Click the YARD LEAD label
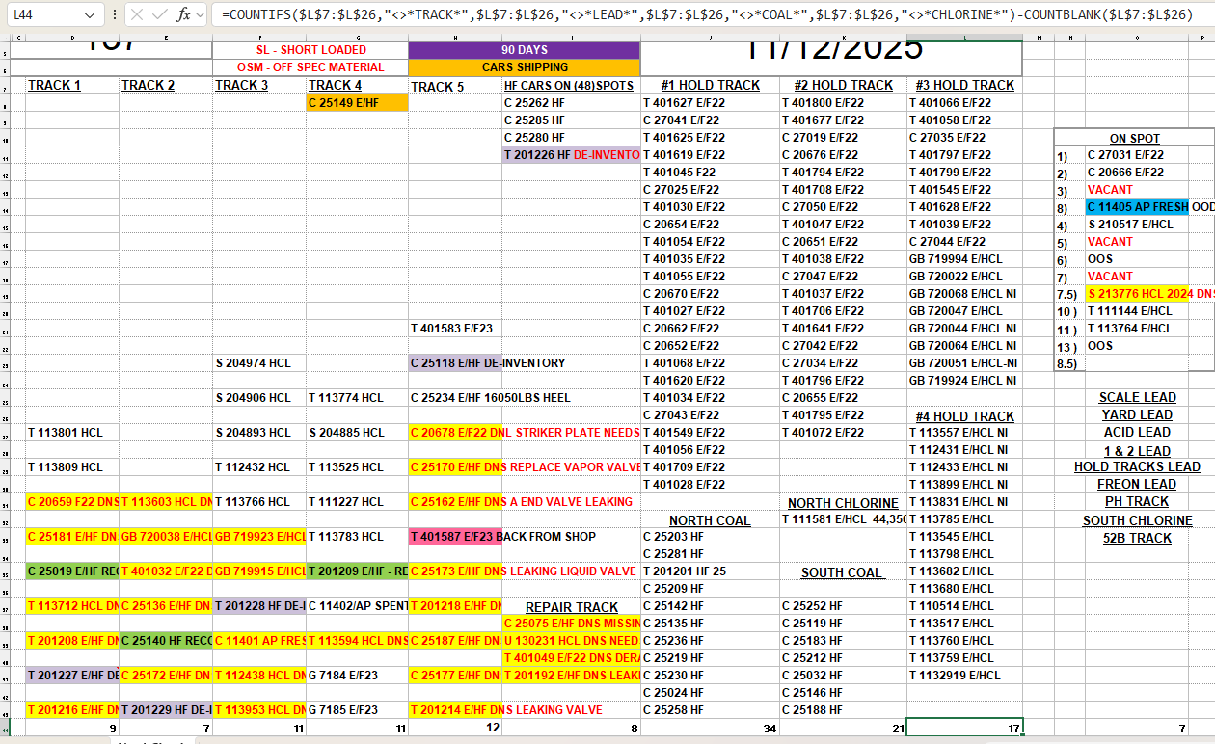 [x=1137, y=414]
